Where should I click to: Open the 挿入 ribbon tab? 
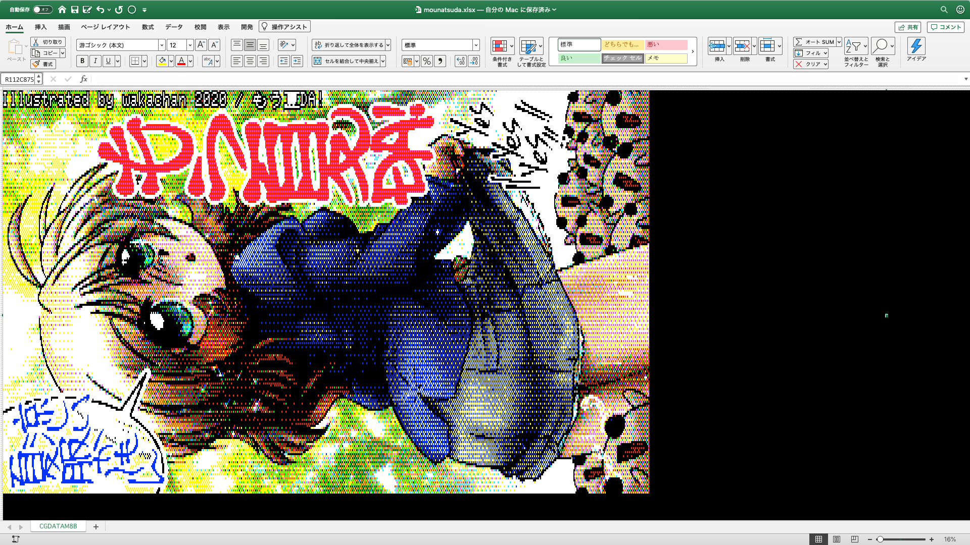41,27
